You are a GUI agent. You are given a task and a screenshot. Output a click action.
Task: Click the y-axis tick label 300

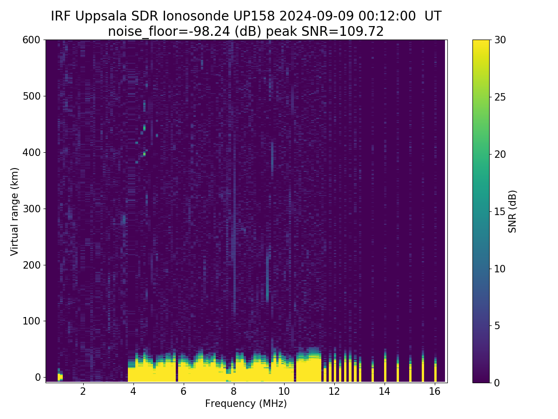tap(32, 209)
